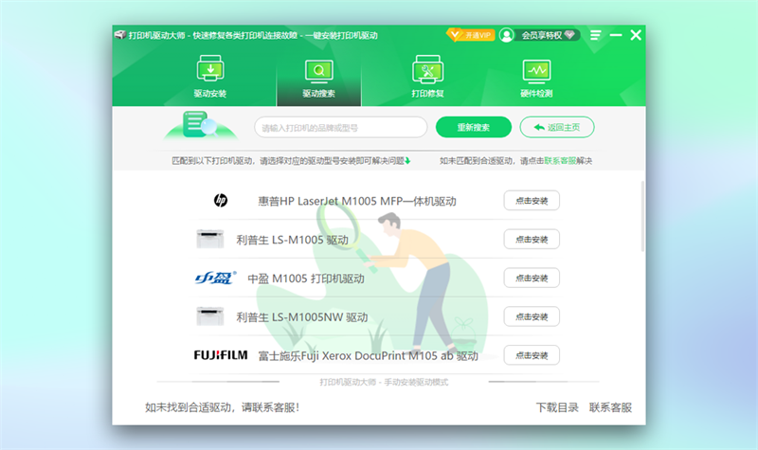Click the app logo in title bar
Image resolution: width=758 pixels, height=450 pixels.
click(x=120, y=35)
